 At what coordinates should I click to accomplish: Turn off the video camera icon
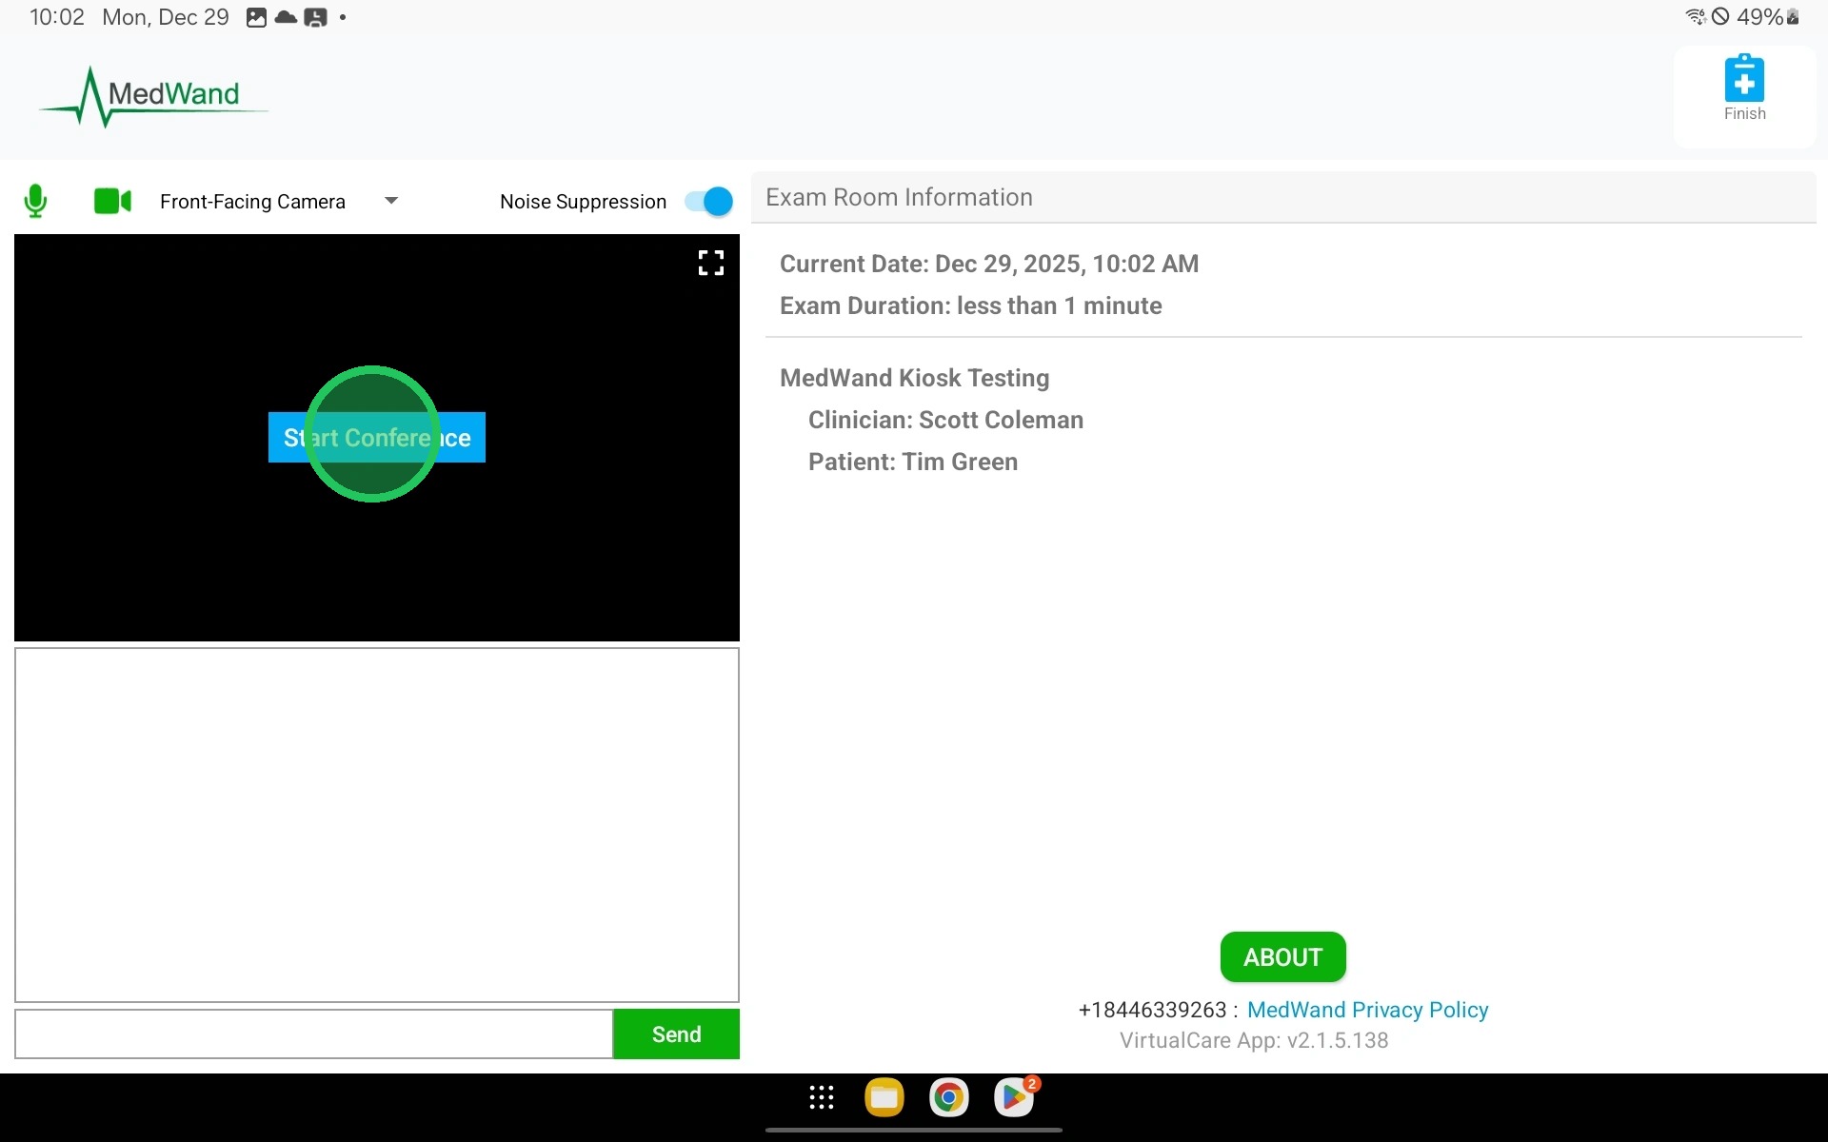click(112, 201)
